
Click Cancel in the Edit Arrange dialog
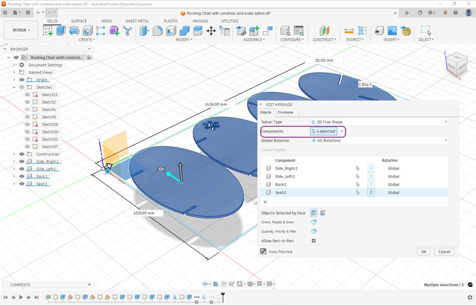tap(444, 252)
